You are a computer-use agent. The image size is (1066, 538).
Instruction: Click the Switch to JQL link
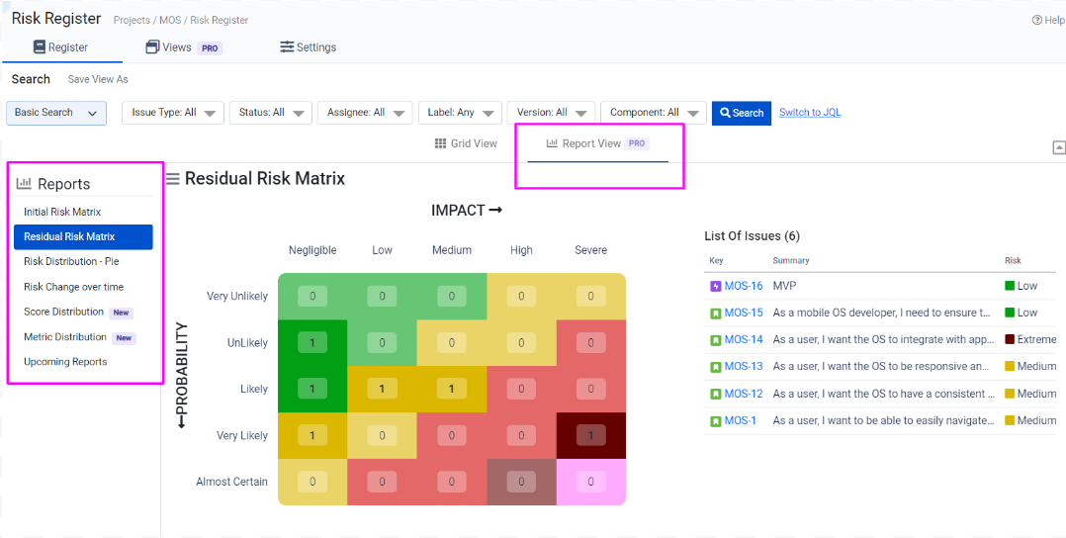[x=810, y=113]
